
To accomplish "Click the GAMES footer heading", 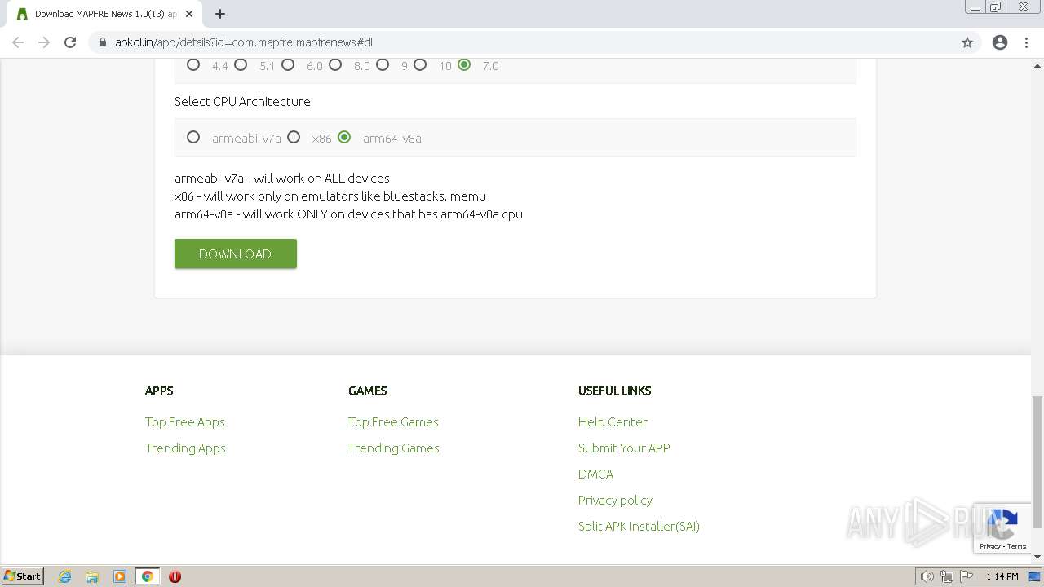I will [x=368, y=391].
